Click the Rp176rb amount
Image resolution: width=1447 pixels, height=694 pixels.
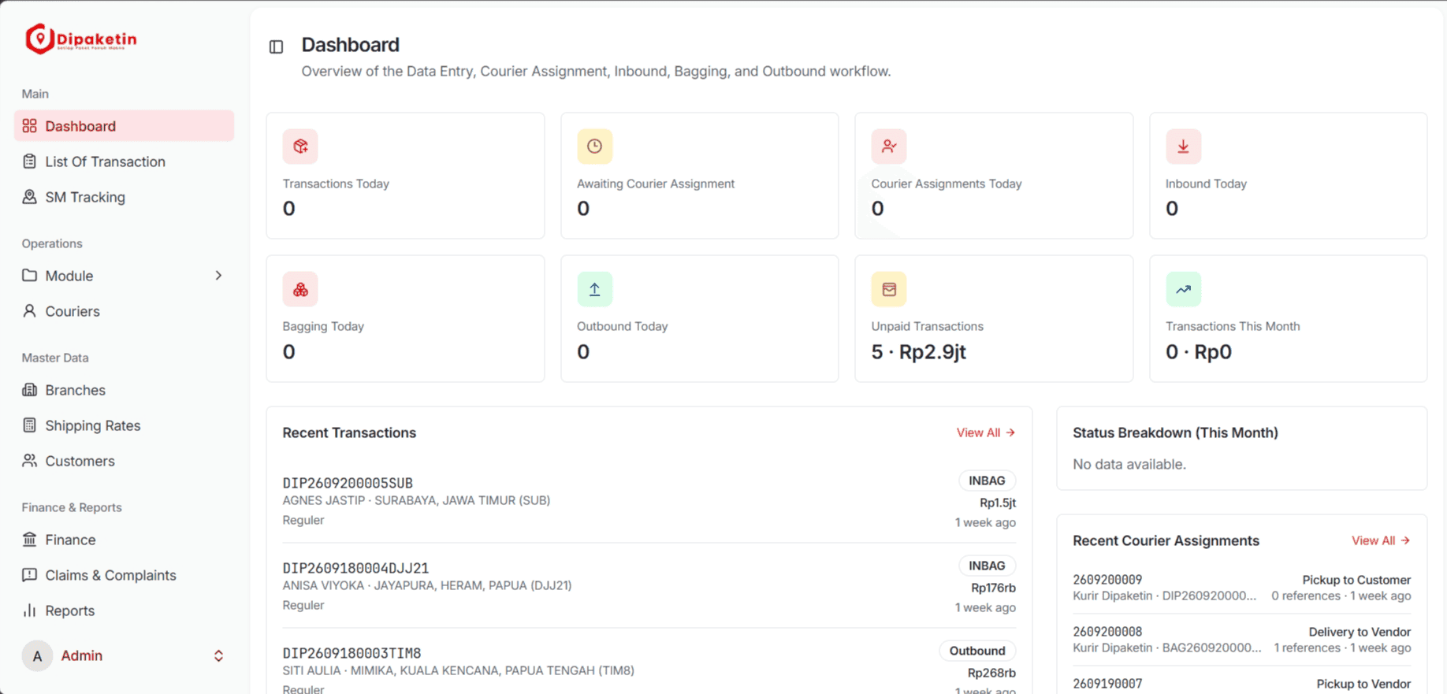[993, 588]
